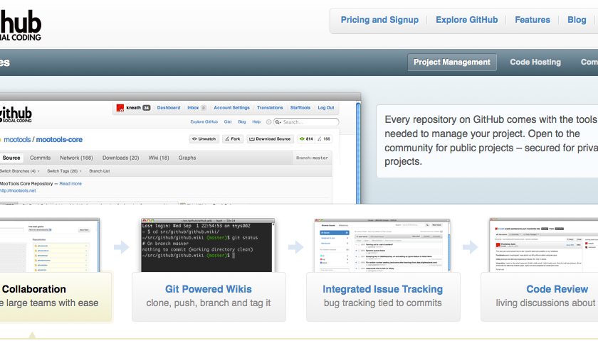Open the Branch: master selector
Image resolution: width=598 pixels, height=348 pixels.
[310, 158]
